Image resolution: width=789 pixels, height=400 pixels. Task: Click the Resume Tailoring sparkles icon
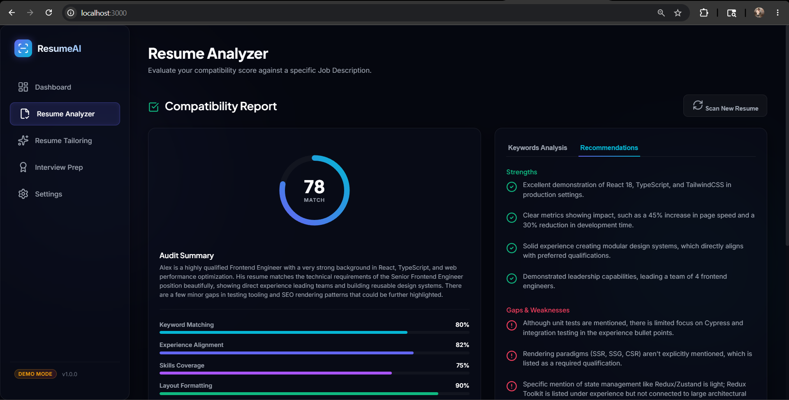[23, 141]
